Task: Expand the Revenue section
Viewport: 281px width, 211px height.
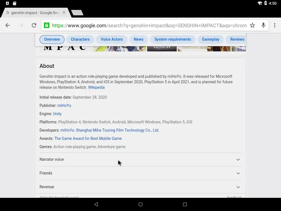Action: tap(140, 187)
